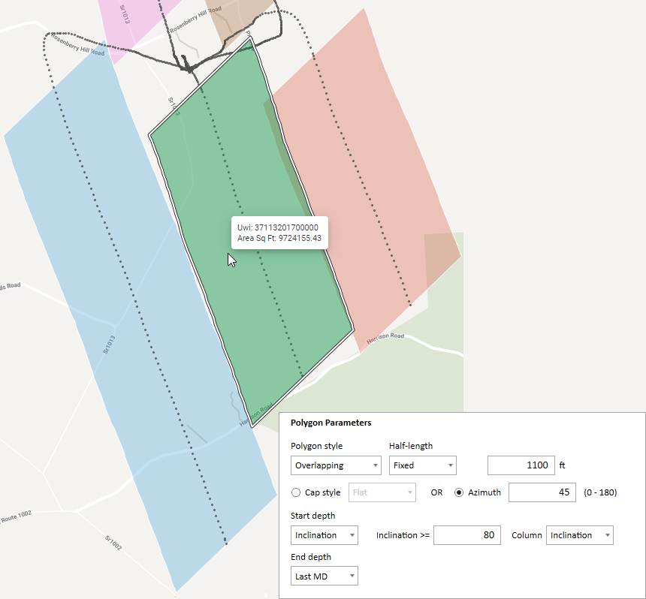Expand the End depth Last MD dropdown
Screen dimensions: 646x599
(324, 576)
